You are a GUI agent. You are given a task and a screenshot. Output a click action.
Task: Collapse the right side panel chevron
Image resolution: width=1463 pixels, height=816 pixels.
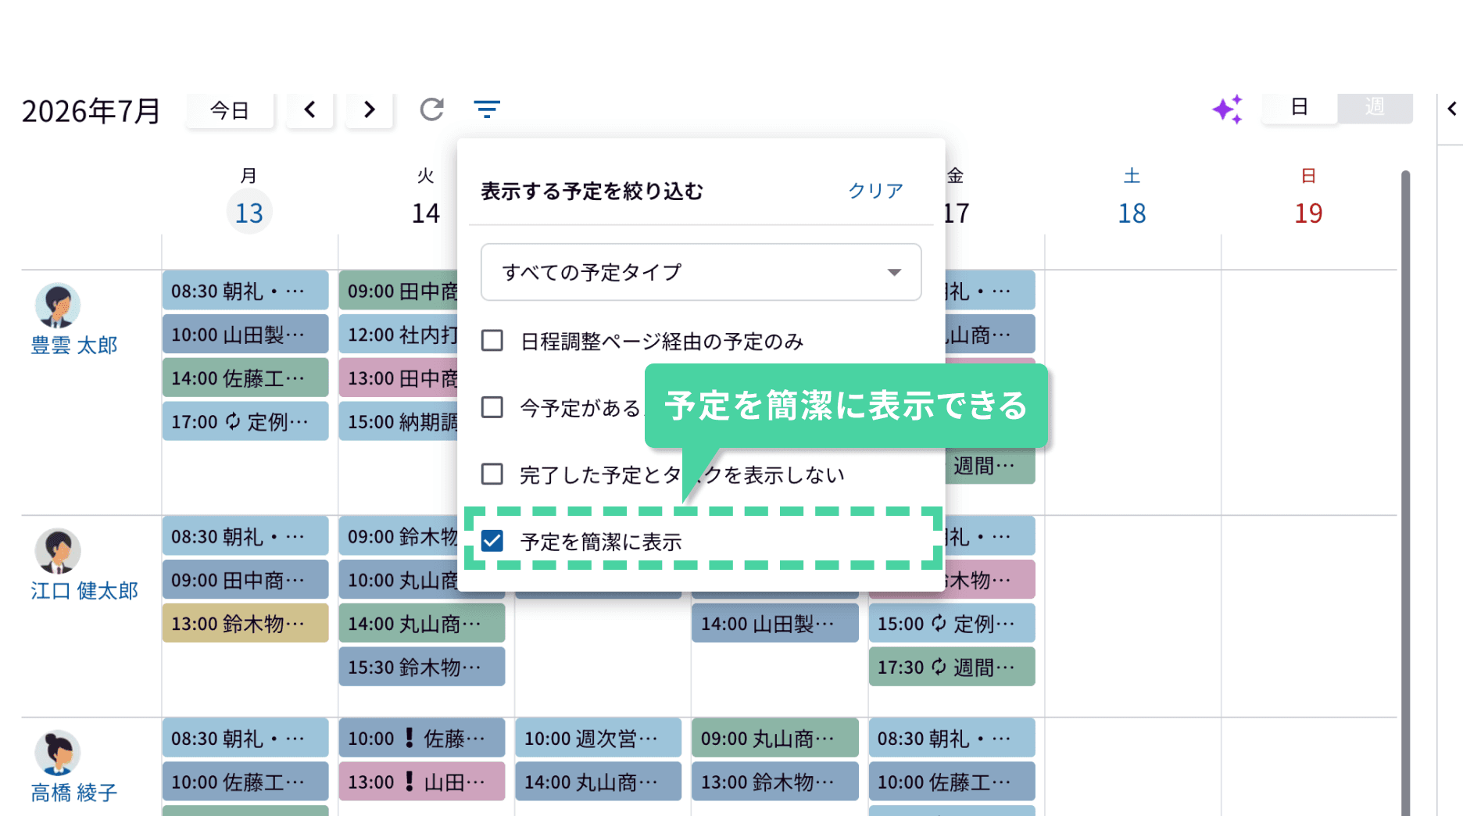coord(1452,109)
